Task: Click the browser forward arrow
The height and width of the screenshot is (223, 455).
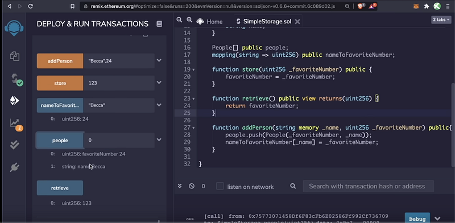Action: (x=20, y=6)
